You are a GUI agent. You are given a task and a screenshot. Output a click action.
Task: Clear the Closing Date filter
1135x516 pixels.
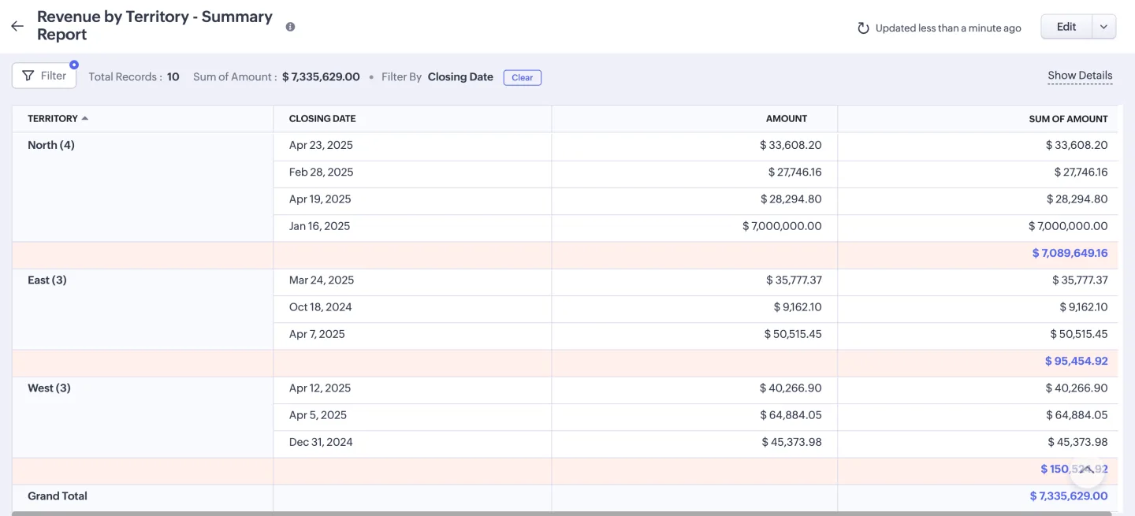[522, 77]
